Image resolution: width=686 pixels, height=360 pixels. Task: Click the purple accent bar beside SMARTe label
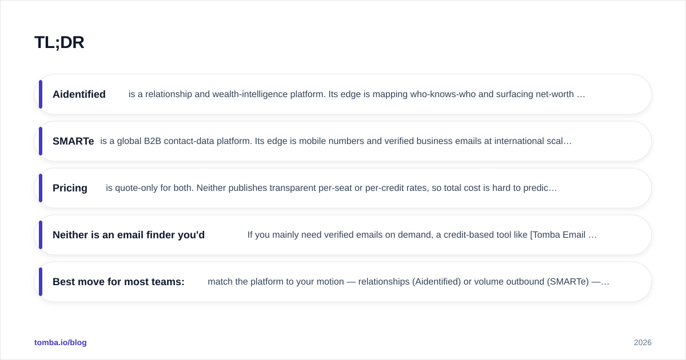(41, 141)
